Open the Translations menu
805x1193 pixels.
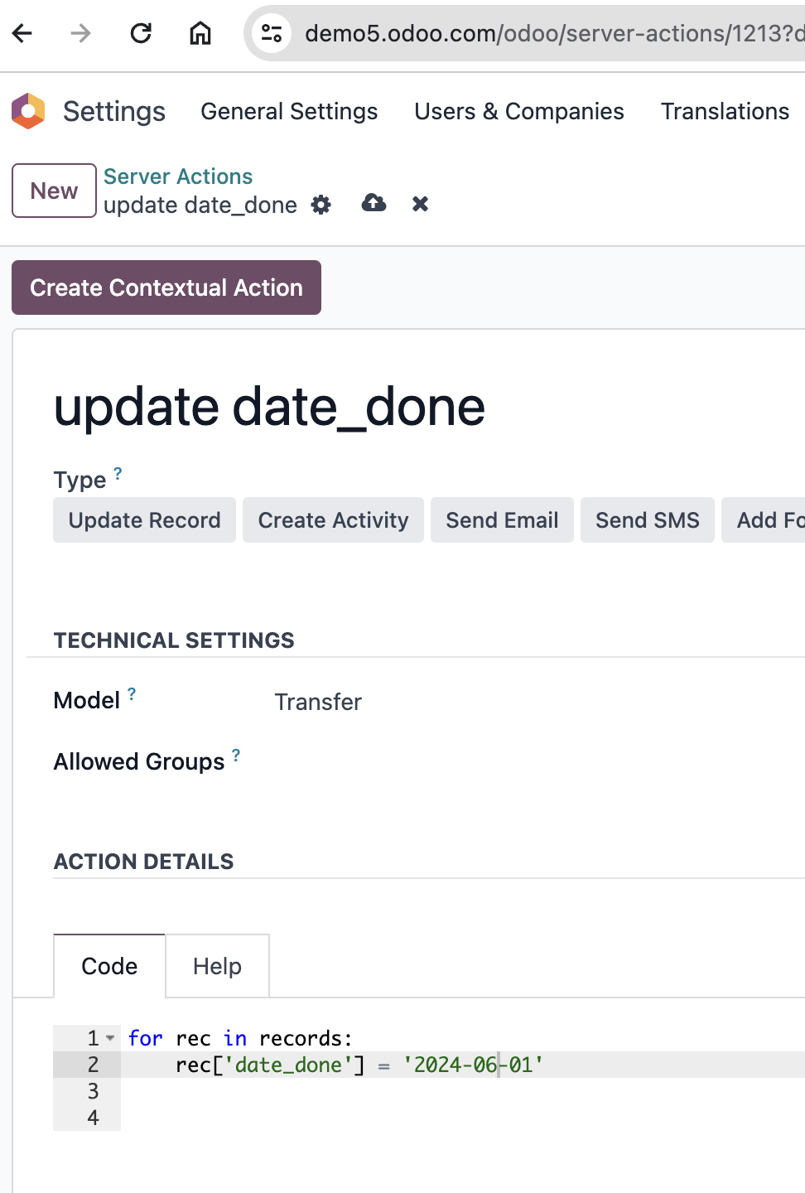725,112
